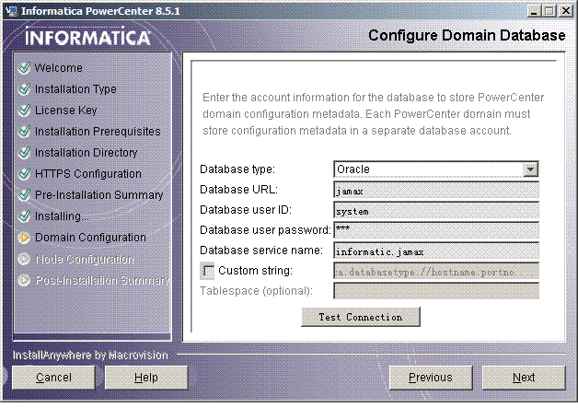Open the Database type dropdown arrow

coord(530,169)
